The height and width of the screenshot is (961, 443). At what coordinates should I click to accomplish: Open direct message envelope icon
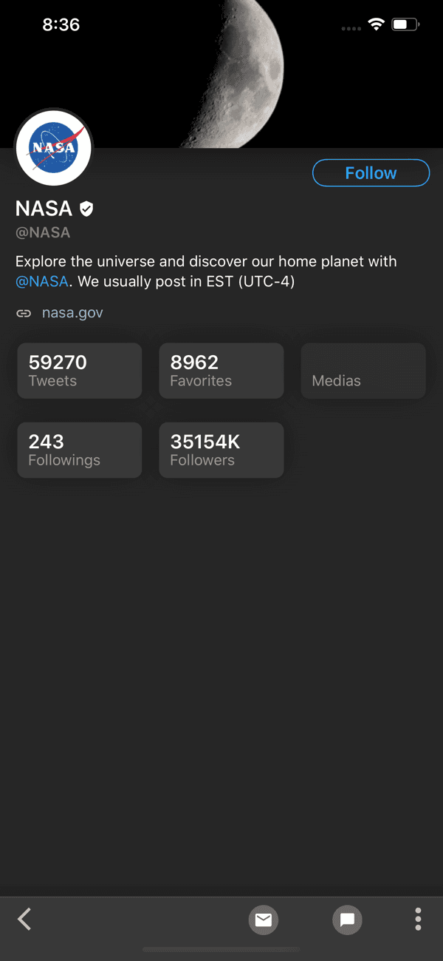tap(264, 920)
